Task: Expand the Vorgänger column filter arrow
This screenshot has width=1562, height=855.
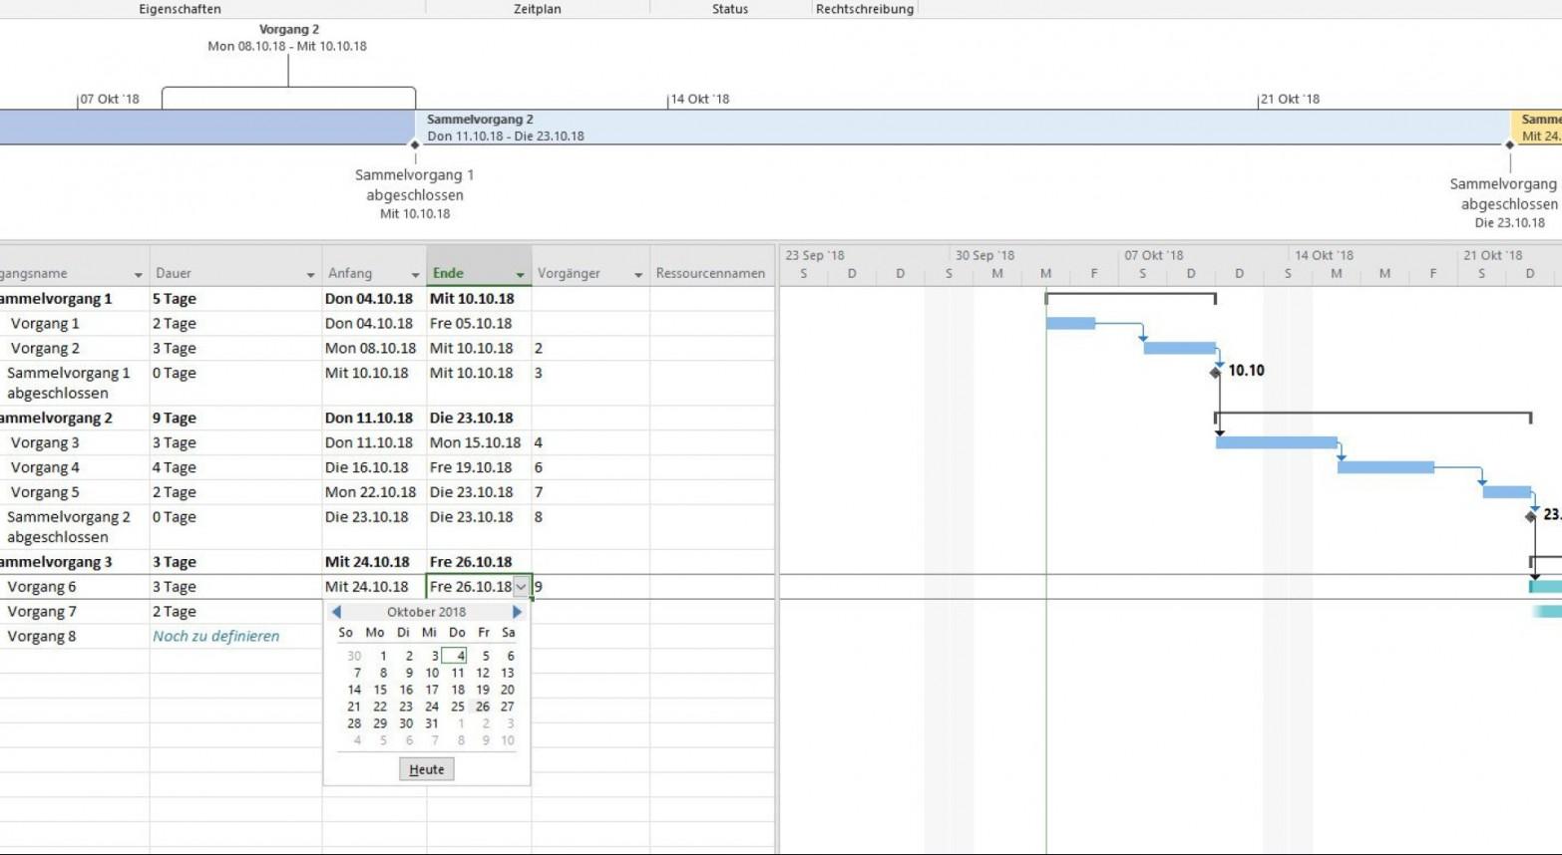Action: [x=638, y=274]
